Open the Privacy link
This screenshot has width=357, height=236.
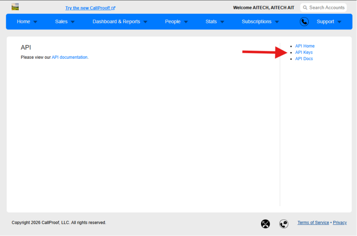[340, 223]
